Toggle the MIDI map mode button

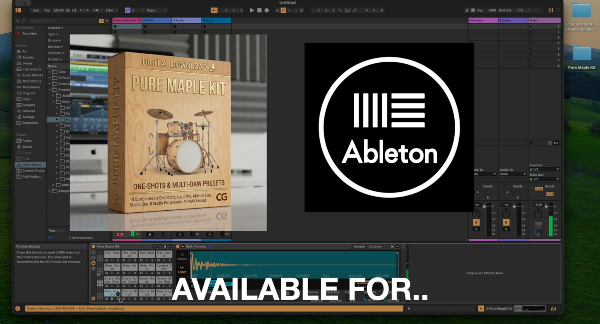[492, 10]
